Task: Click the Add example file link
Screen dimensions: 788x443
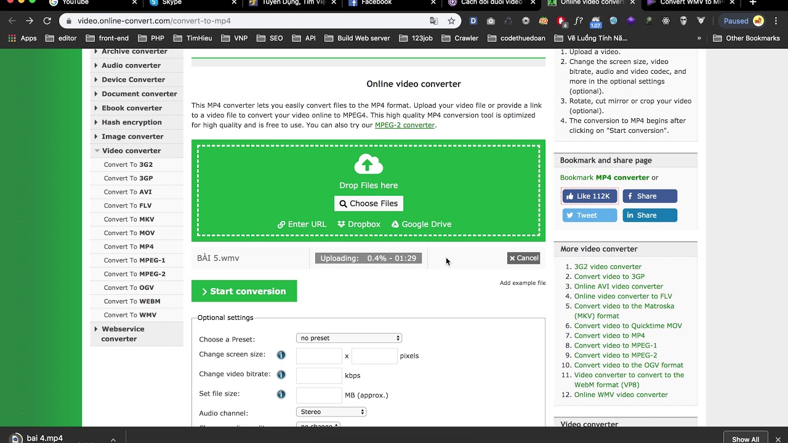Action: (x=523, y=283)
